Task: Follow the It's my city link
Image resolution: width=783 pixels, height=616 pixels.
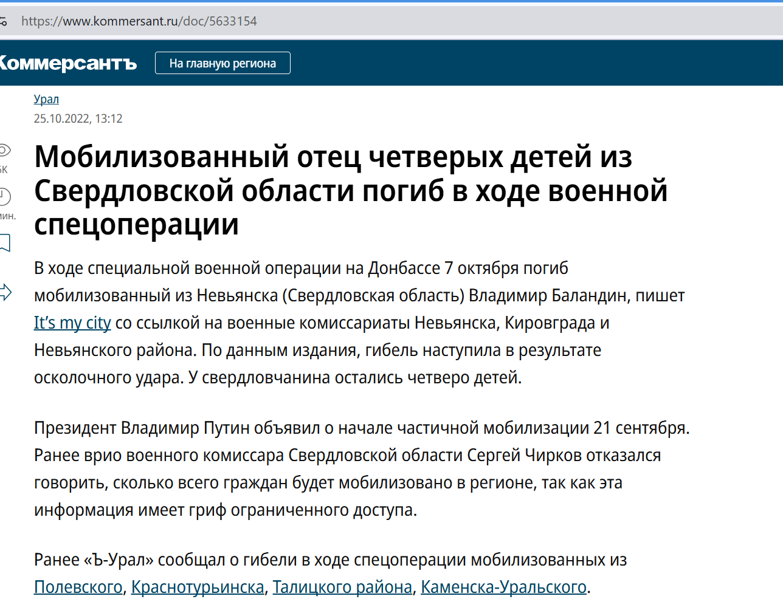Action: (x=72, y=323)
